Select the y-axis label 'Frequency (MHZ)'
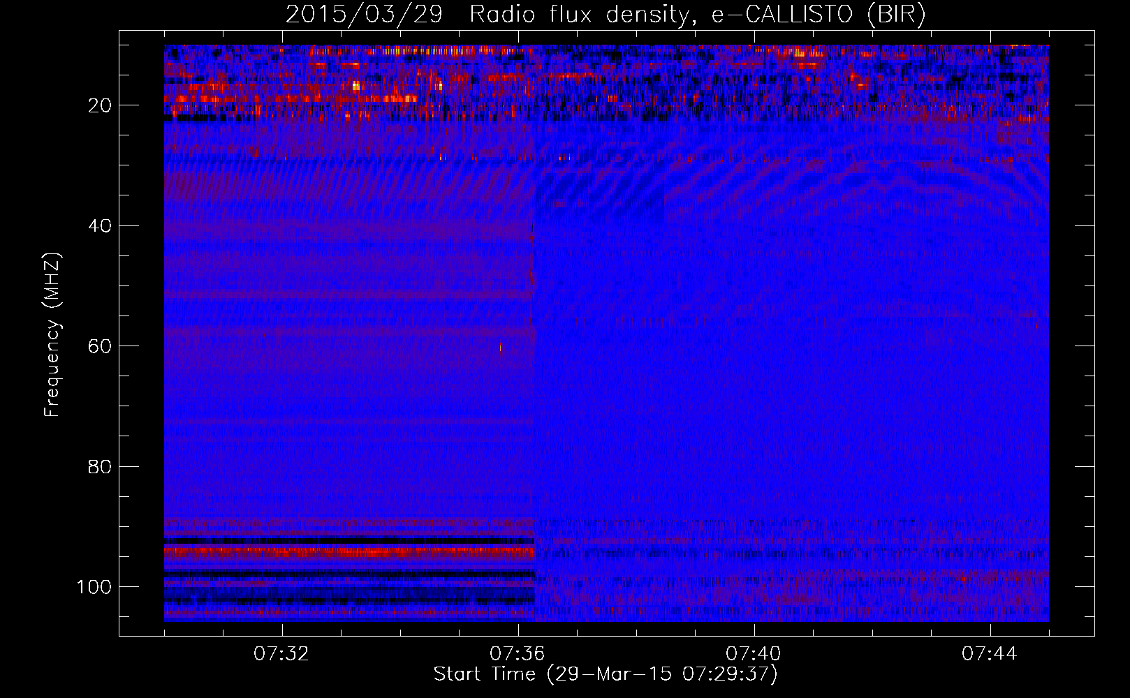This screenshot has height=698, width=1130. coord(52,335)
